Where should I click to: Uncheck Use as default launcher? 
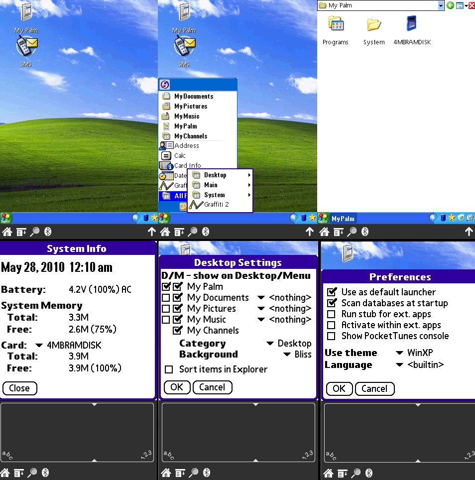coord(332,292)
